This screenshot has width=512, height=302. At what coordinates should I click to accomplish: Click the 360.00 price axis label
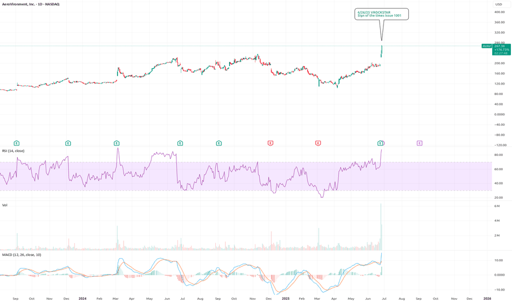pyautogui.click(x=499, y=22)
